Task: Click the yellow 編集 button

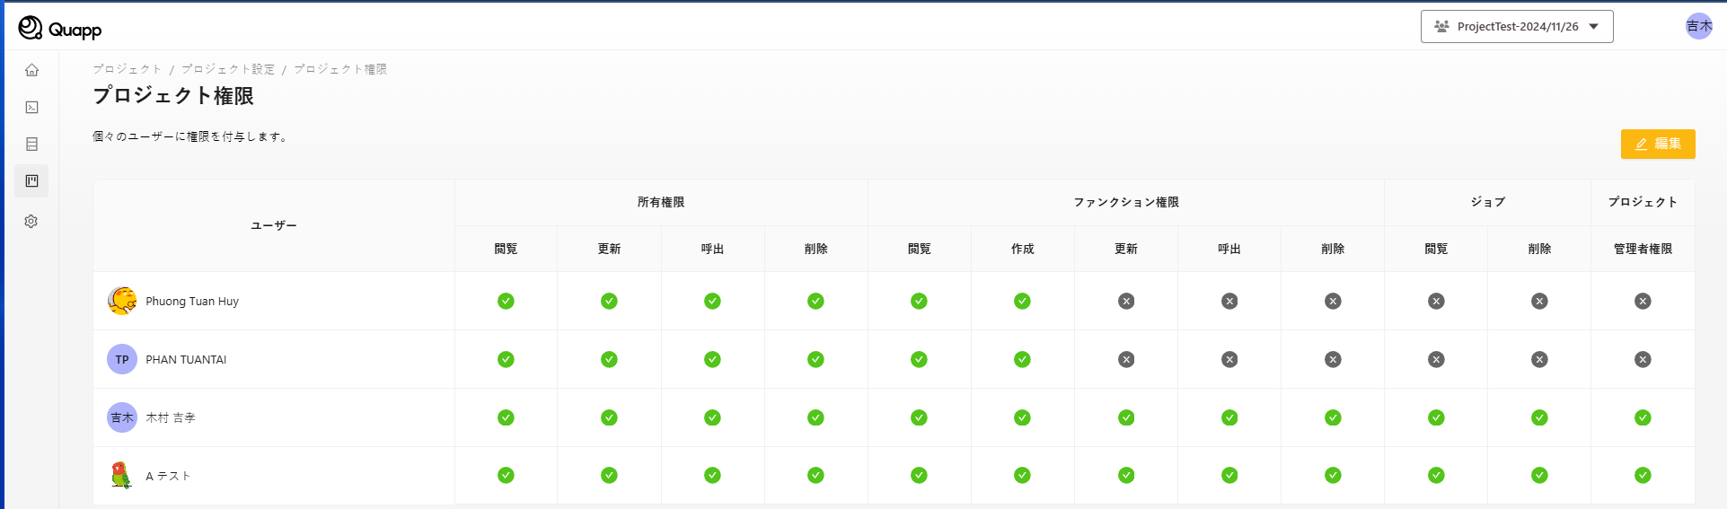Action: [1657, 144]
